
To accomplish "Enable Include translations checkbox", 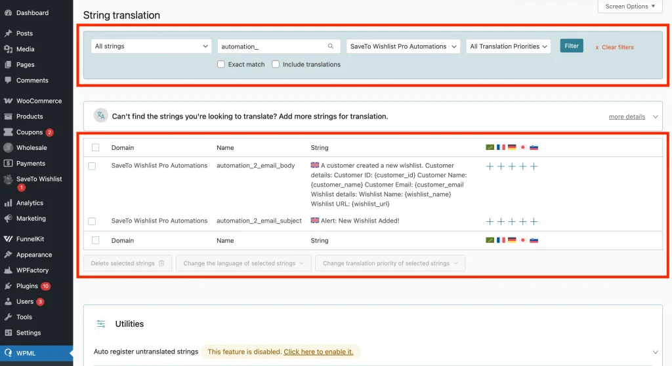I will point(276,64).
